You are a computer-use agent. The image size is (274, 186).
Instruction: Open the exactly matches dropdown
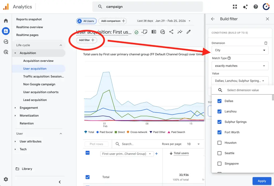click(x=240, y=66)
